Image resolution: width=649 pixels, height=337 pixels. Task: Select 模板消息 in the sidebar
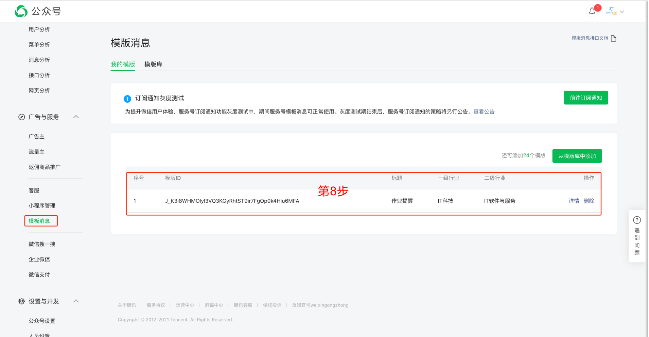[41, 220]
